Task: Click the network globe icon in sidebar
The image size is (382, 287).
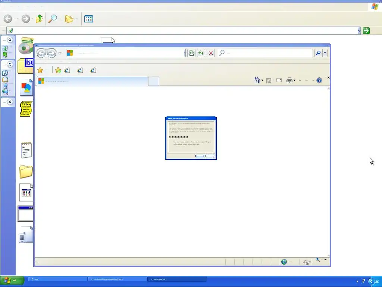Action: coord(5,92)
